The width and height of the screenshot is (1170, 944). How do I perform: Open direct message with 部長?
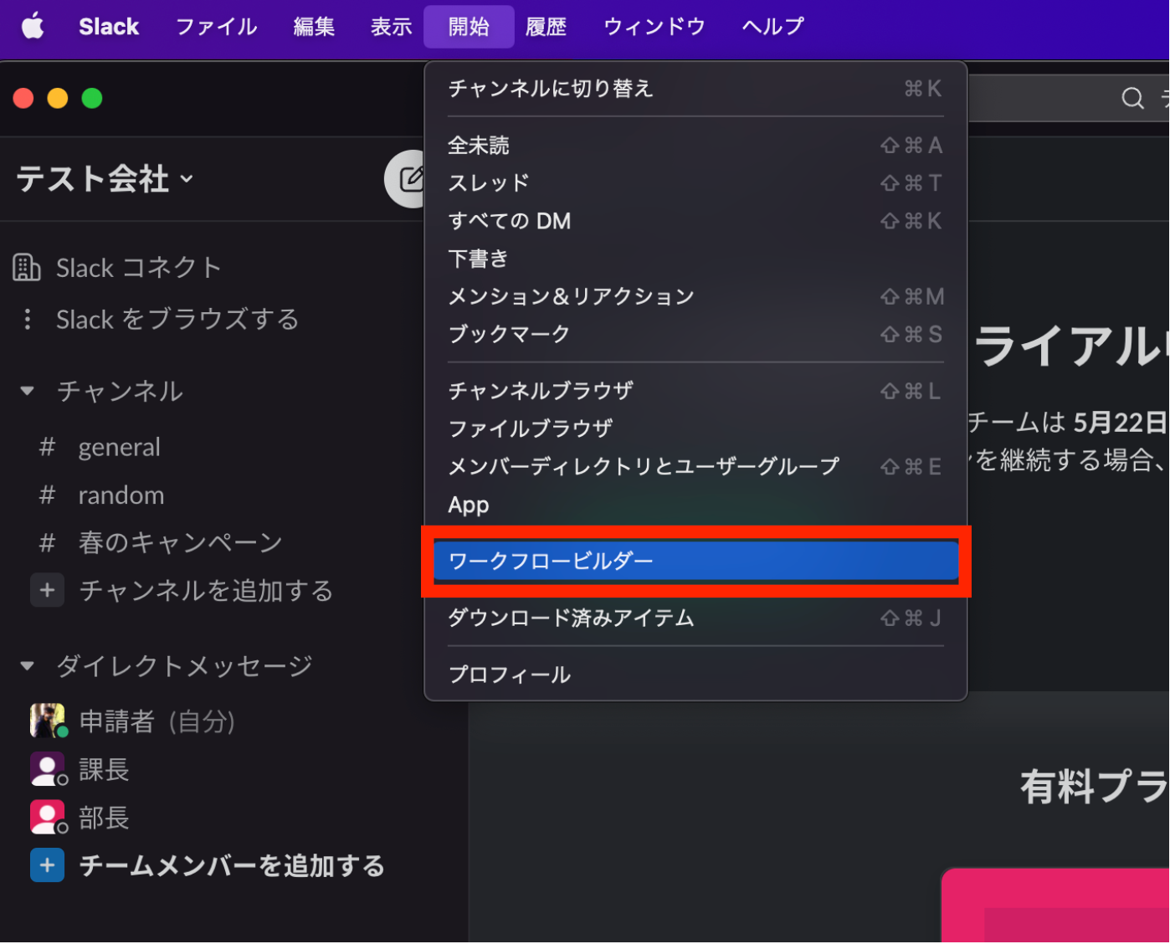pos(104,817)
